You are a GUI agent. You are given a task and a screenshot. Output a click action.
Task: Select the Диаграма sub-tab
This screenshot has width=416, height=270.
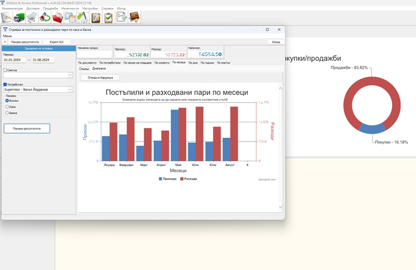point(99,69)
